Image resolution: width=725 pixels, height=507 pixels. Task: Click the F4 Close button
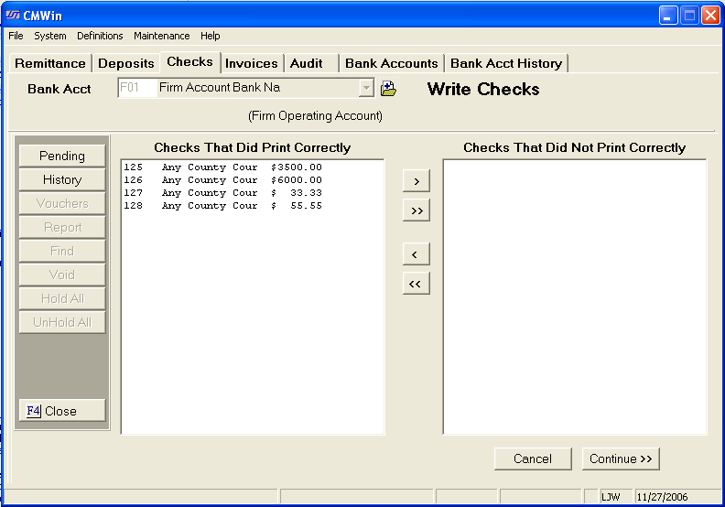62,411
